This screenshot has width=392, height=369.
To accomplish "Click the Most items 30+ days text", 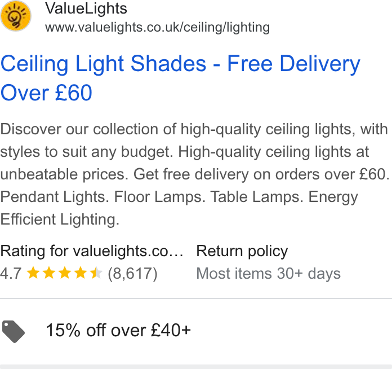I will 268,273.
